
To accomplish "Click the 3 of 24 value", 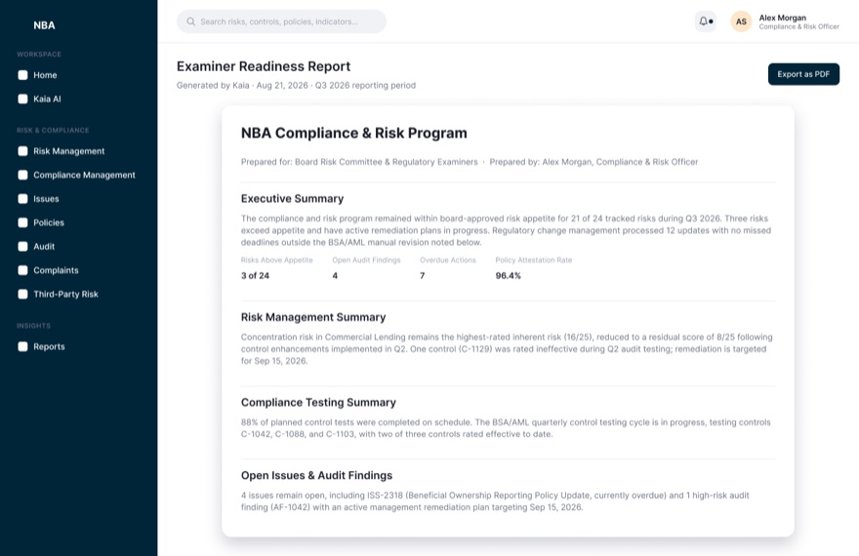I will (x=255, y=276).
